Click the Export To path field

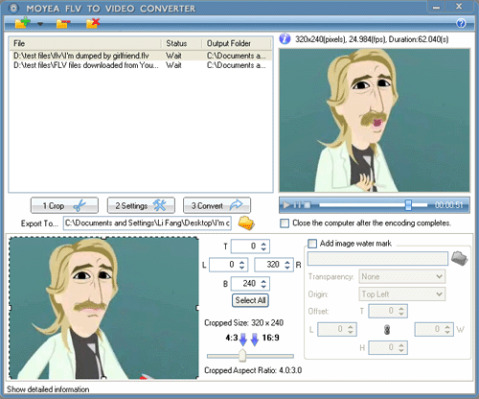pos(148,223)
